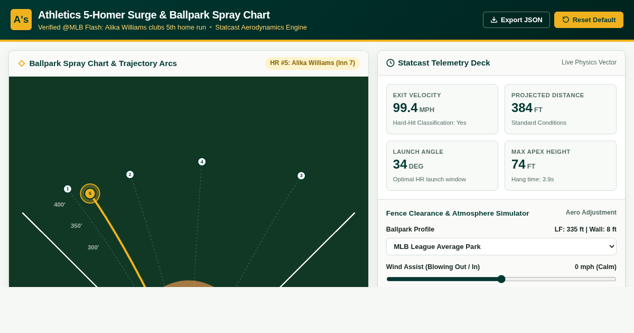Click the Reset Default button
This screenshot has width=634, height=333.
[x=589, y=20]
